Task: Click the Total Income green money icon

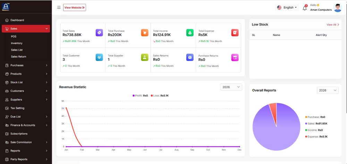Action: tap(190, 33)
